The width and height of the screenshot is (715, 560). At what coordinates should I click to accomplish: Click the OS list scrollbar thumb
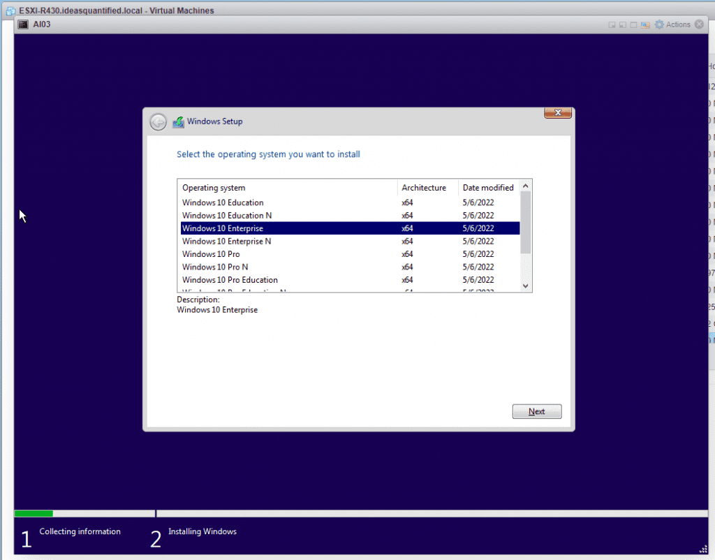pyautogui.click(x=525, y=223)
